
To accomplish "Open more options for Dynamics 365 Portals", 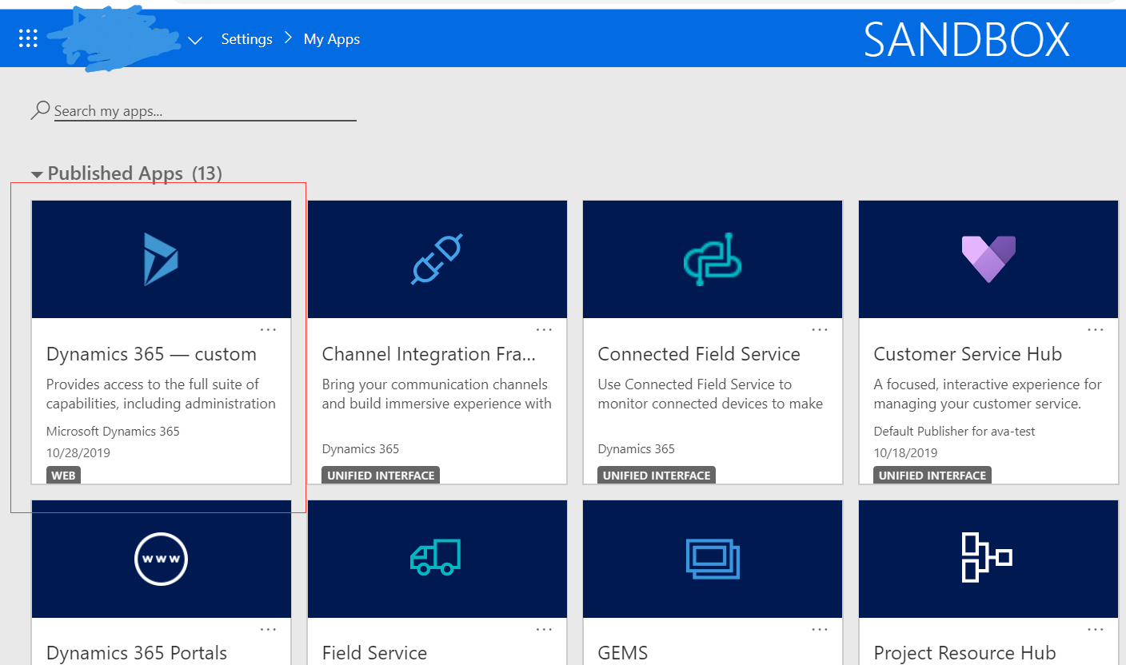I will 269,630.
